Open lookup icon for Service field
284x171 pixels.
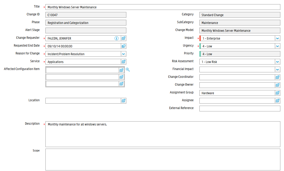(x=123, y=62)
